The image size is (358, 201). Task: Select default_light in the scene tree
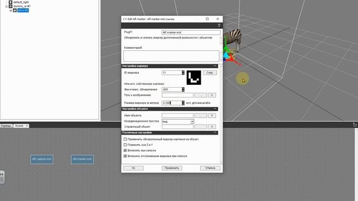tap(21, 2)
